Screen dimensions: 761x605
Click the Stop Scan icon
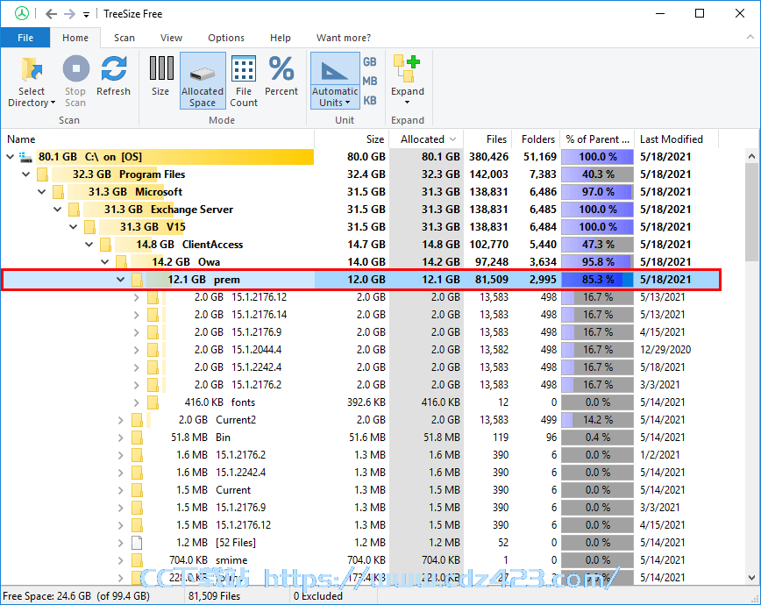[x=75, y=68]
